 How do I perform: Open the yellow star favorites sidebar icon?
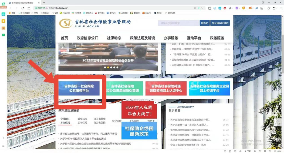[x=3, y=21]
